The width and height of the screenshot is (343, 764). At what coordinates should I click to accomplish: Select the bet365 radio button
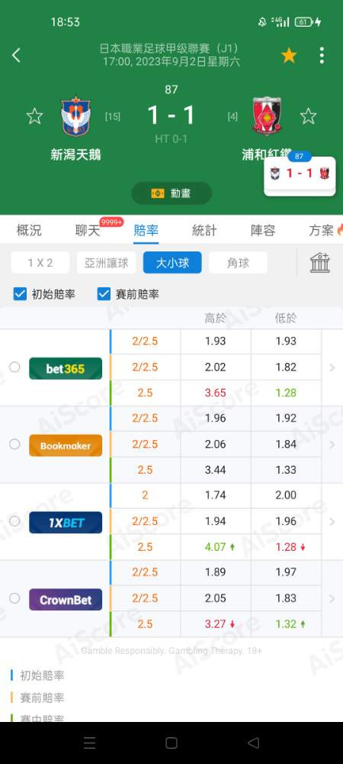(14, 367)
